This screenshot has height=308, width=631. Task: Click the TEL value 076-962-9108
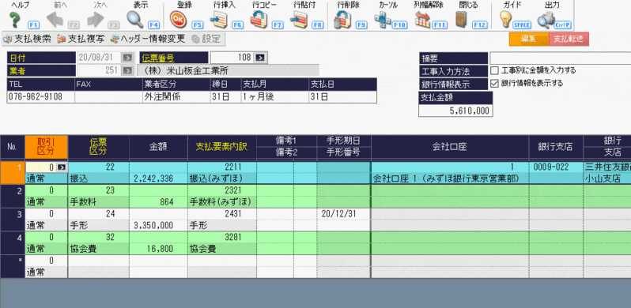pyautogui.click(x=40, y=97)
